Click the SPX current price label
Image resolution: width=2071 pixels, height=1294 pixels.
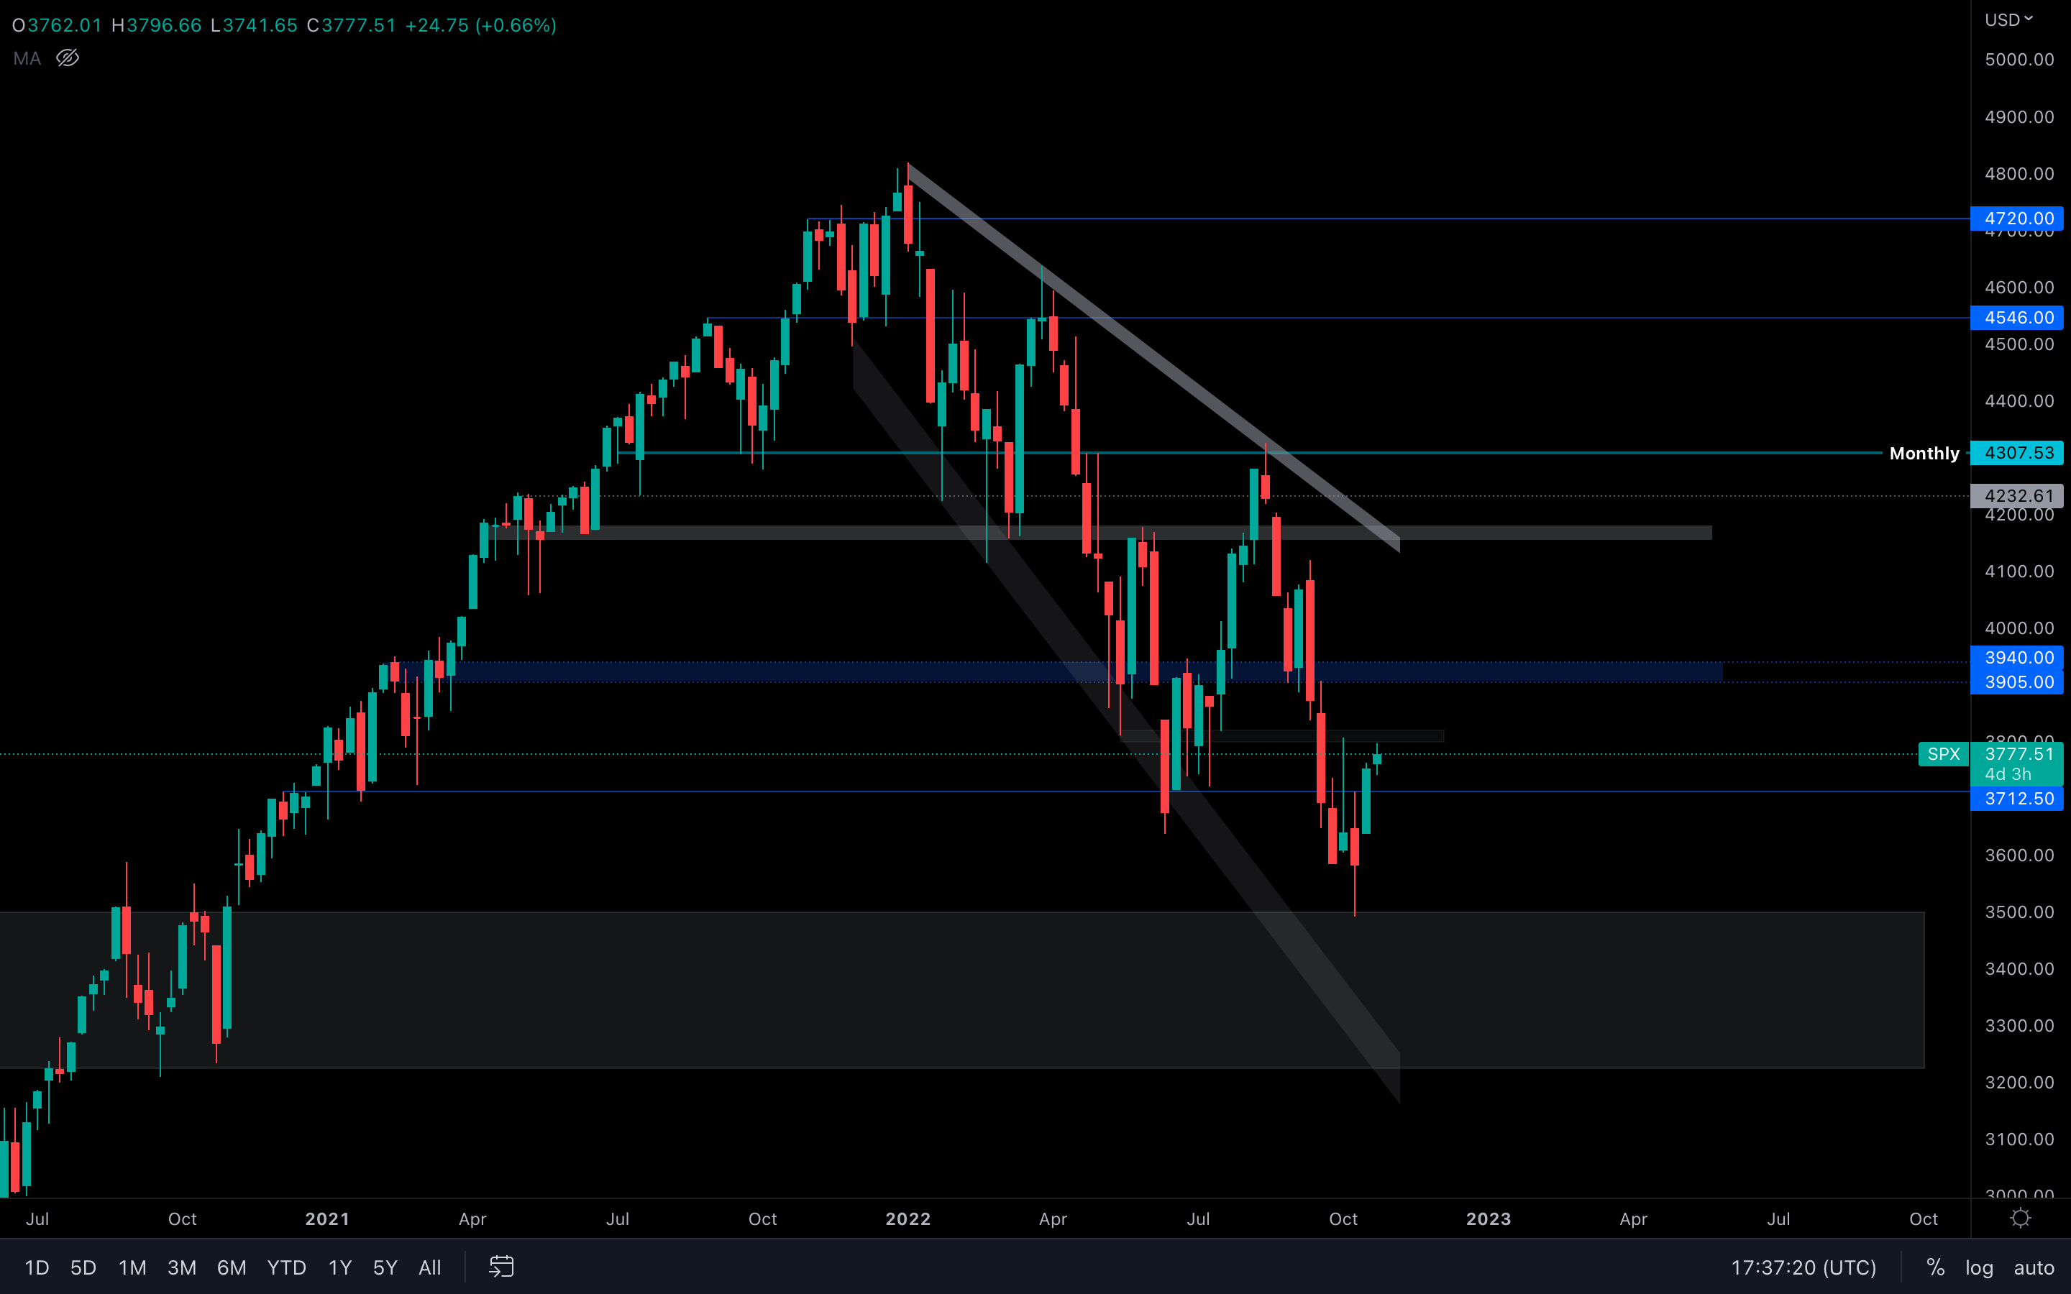(x=1944, y=754)
